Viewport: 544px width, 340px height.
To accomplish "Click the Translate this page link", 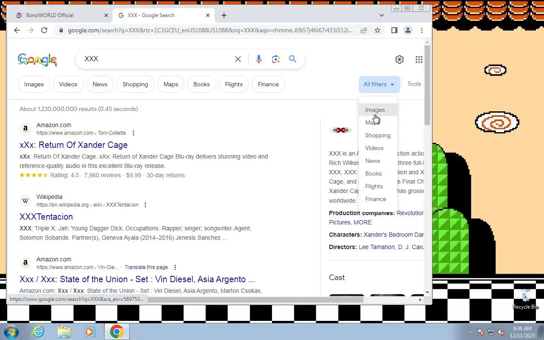I will pyautogui.click(x=146, y=267).
